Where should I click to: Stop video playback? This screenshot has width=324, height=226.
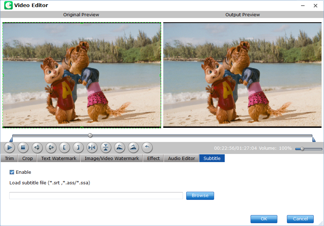click(23, 147)
